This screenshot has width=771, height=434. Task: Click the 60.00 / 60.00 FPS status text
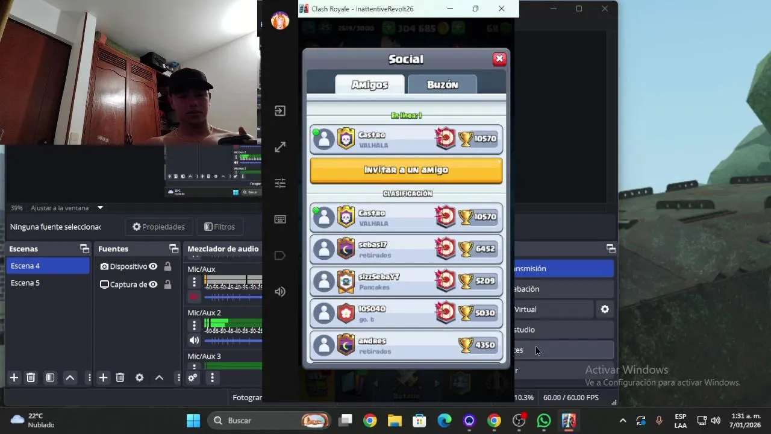click(x=571, y=398)
